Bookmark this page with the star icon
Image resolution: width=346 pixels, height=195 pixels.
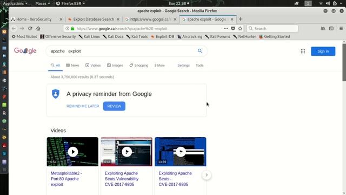point(240,28)
